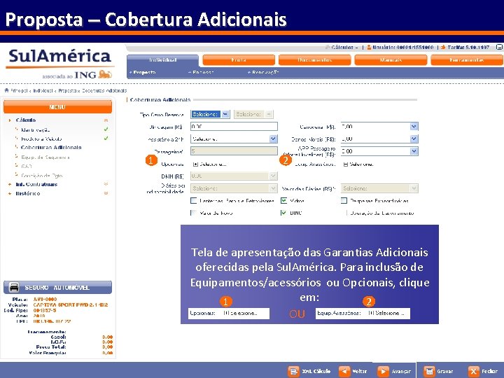Click the Usuário person icon in top bar
The width and height of the screenshot is (504, 378).
click(x=369, y=48)
